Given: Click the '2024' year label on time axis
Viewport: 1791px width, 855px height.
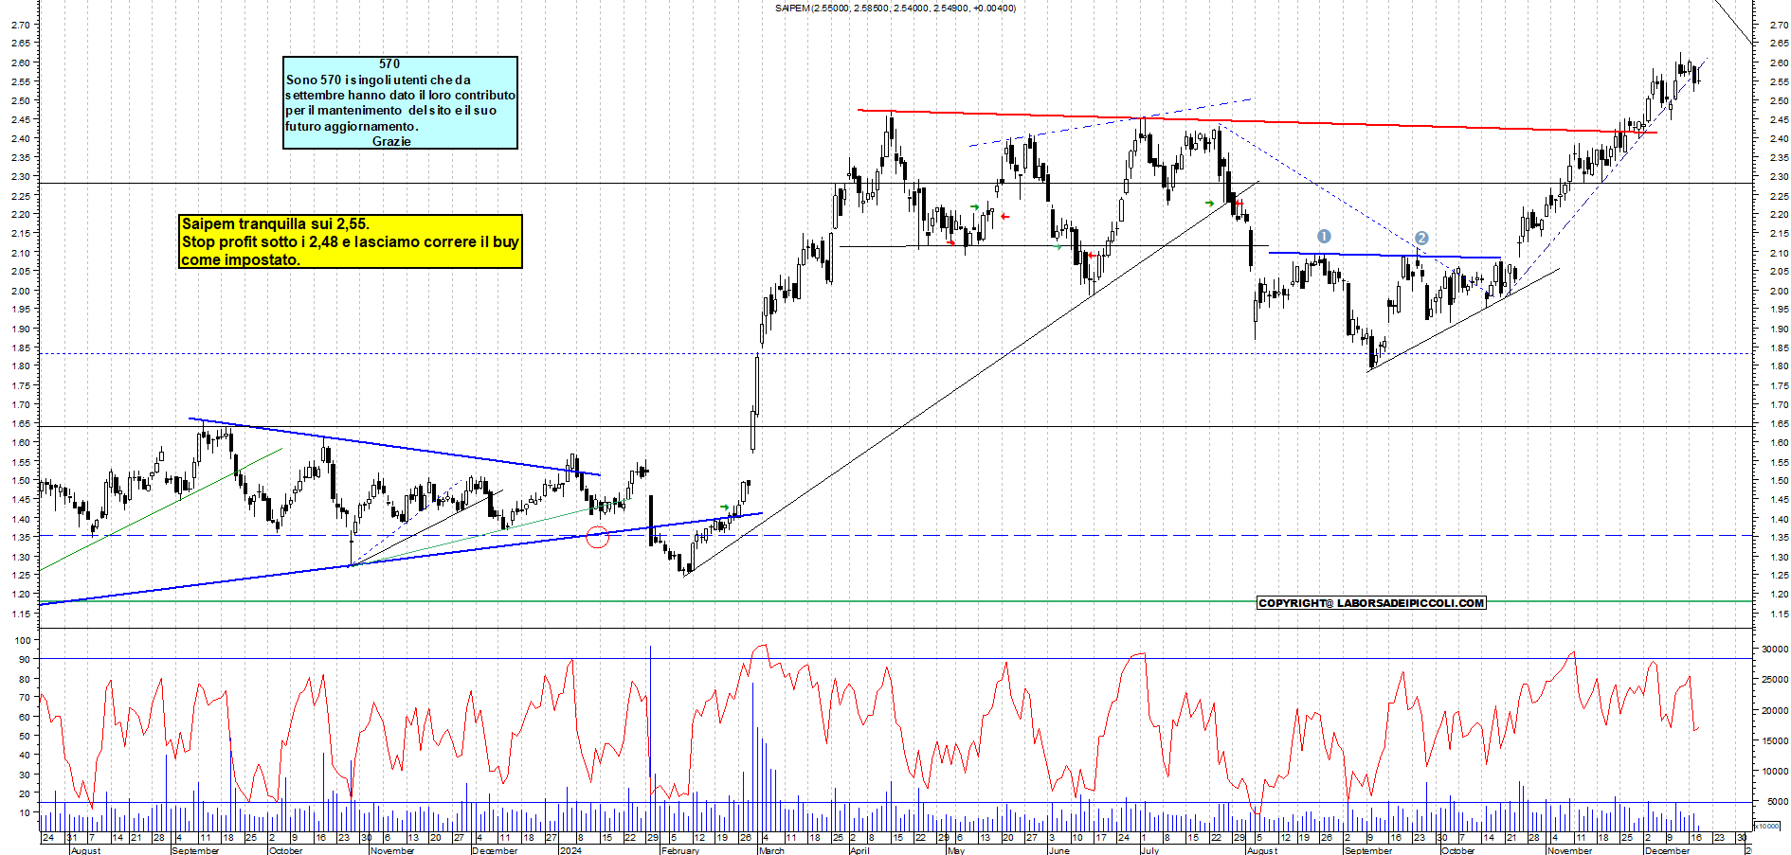Looking at the screenshot, I should [570, 850].
